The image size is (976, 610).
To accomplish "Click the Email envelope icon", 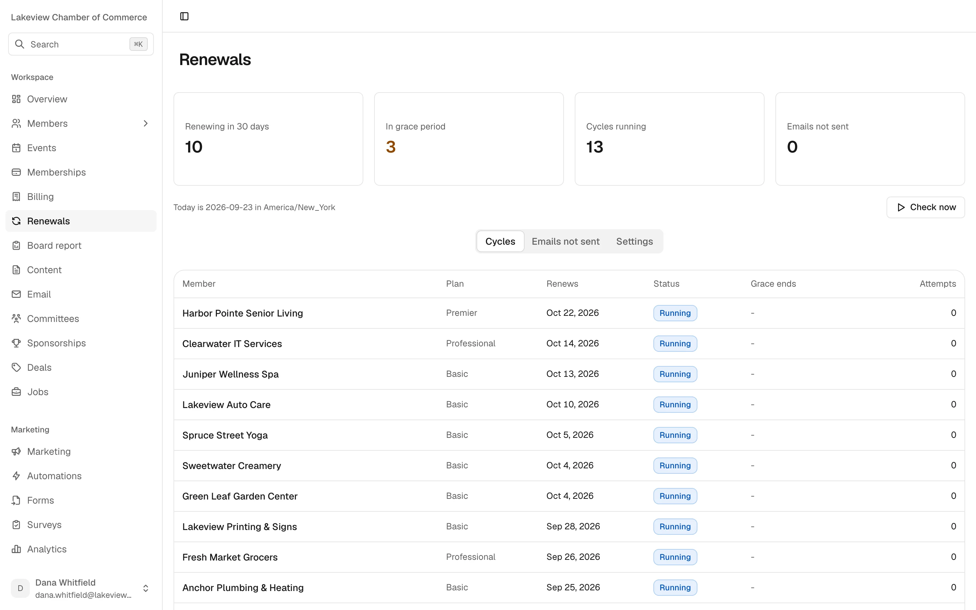I will click(x=16, y=294).
